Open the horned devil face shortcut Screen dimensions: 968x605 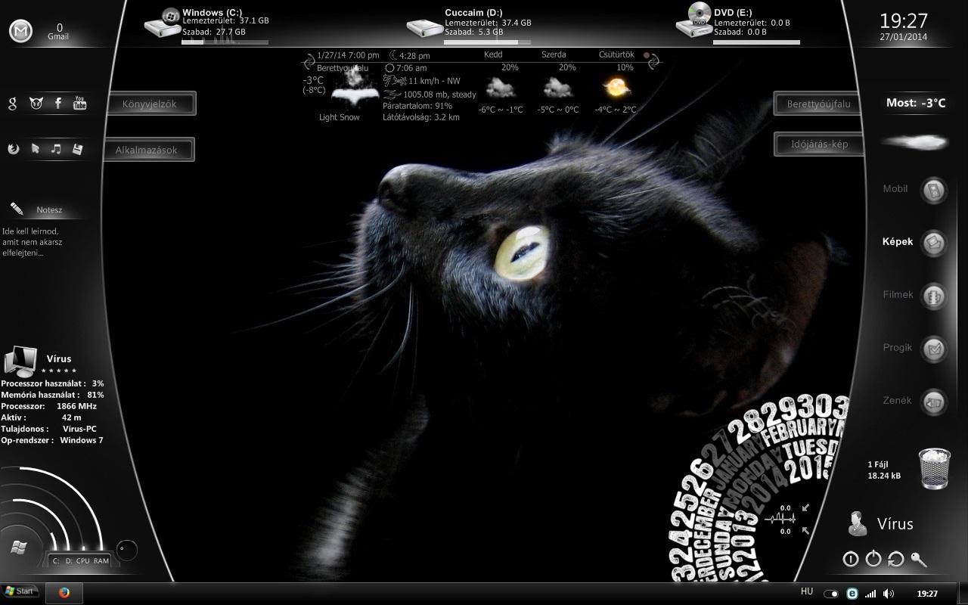(x=36, y=104)
